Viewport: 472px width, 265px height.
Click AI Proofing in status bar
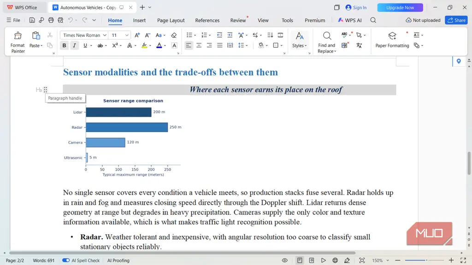[118, 260]
